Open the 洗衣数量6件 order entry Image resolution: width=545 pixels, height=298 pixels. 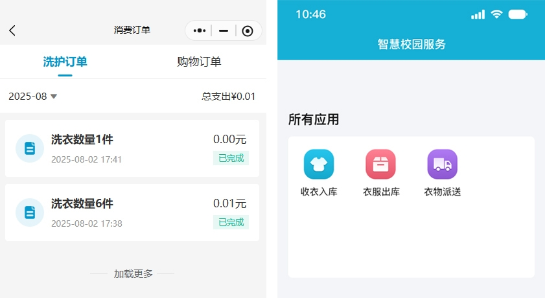point(82,204)
